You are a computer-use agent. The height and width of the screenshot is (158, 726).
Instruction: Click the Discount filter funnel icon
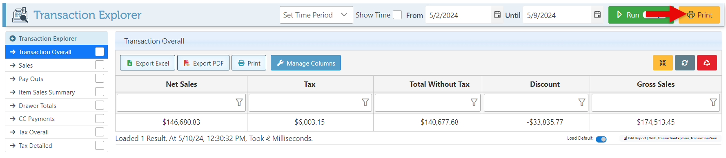pos(582,103)
